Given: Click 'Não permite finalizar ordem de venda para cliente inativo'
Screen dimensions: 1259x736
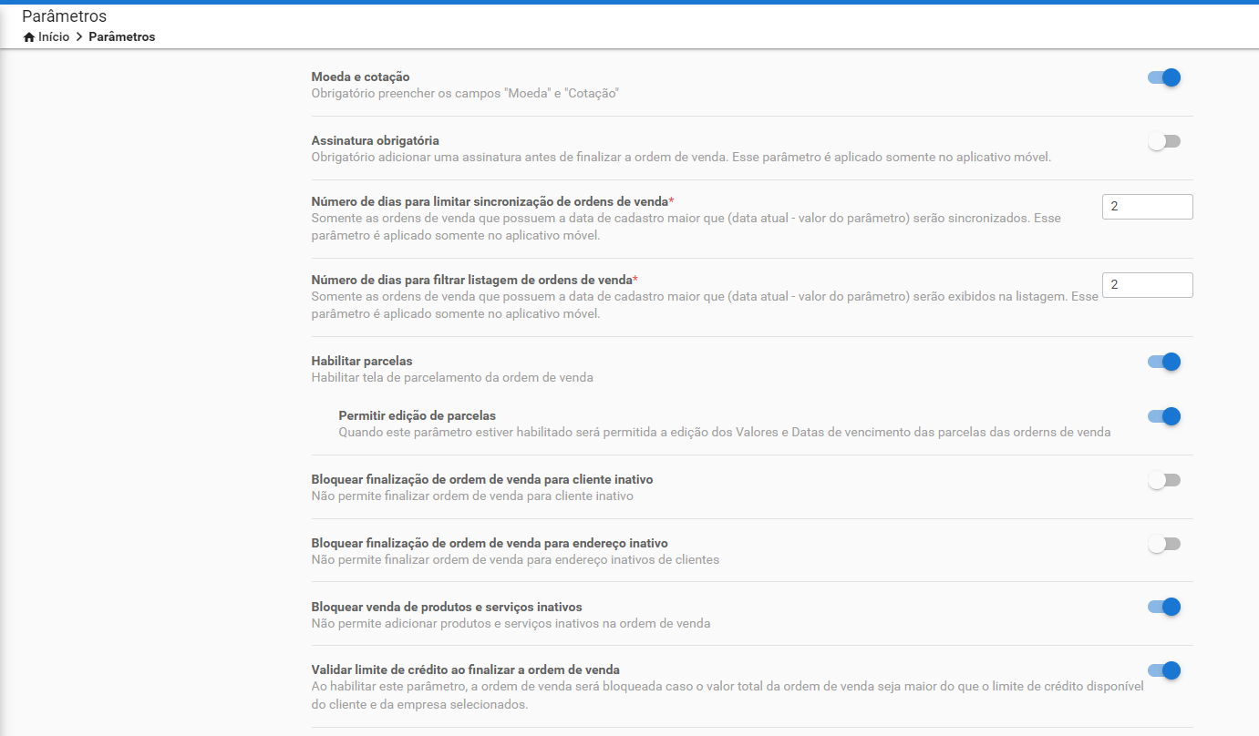Looking at the screenshot, I should (x=472, y=496).
